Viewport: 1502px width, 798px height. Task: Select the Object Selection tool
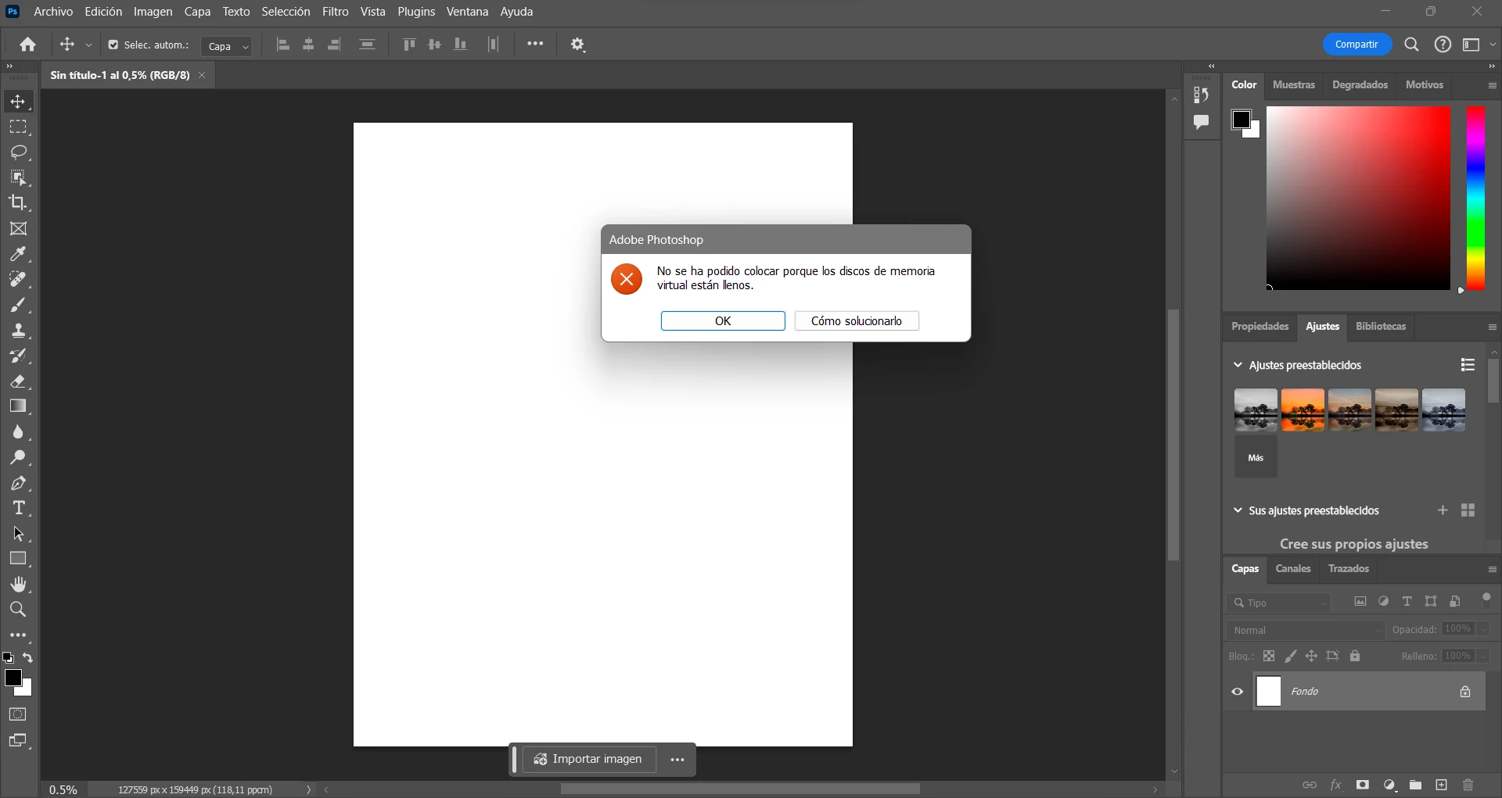(x=18, y=177)
